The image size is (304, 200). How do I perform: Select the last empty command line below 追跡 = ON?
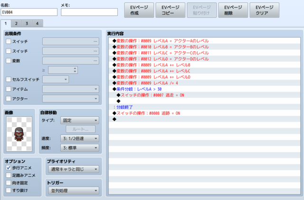click(x=204, y=119)
